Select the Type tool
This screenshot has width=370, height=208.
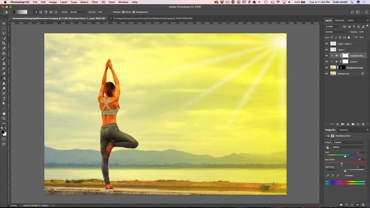click(4, 98)
